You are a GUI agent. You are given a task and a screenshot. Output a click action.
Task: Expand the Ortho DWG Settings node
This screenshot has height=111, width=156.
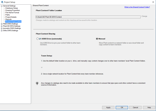coord(2,31)
